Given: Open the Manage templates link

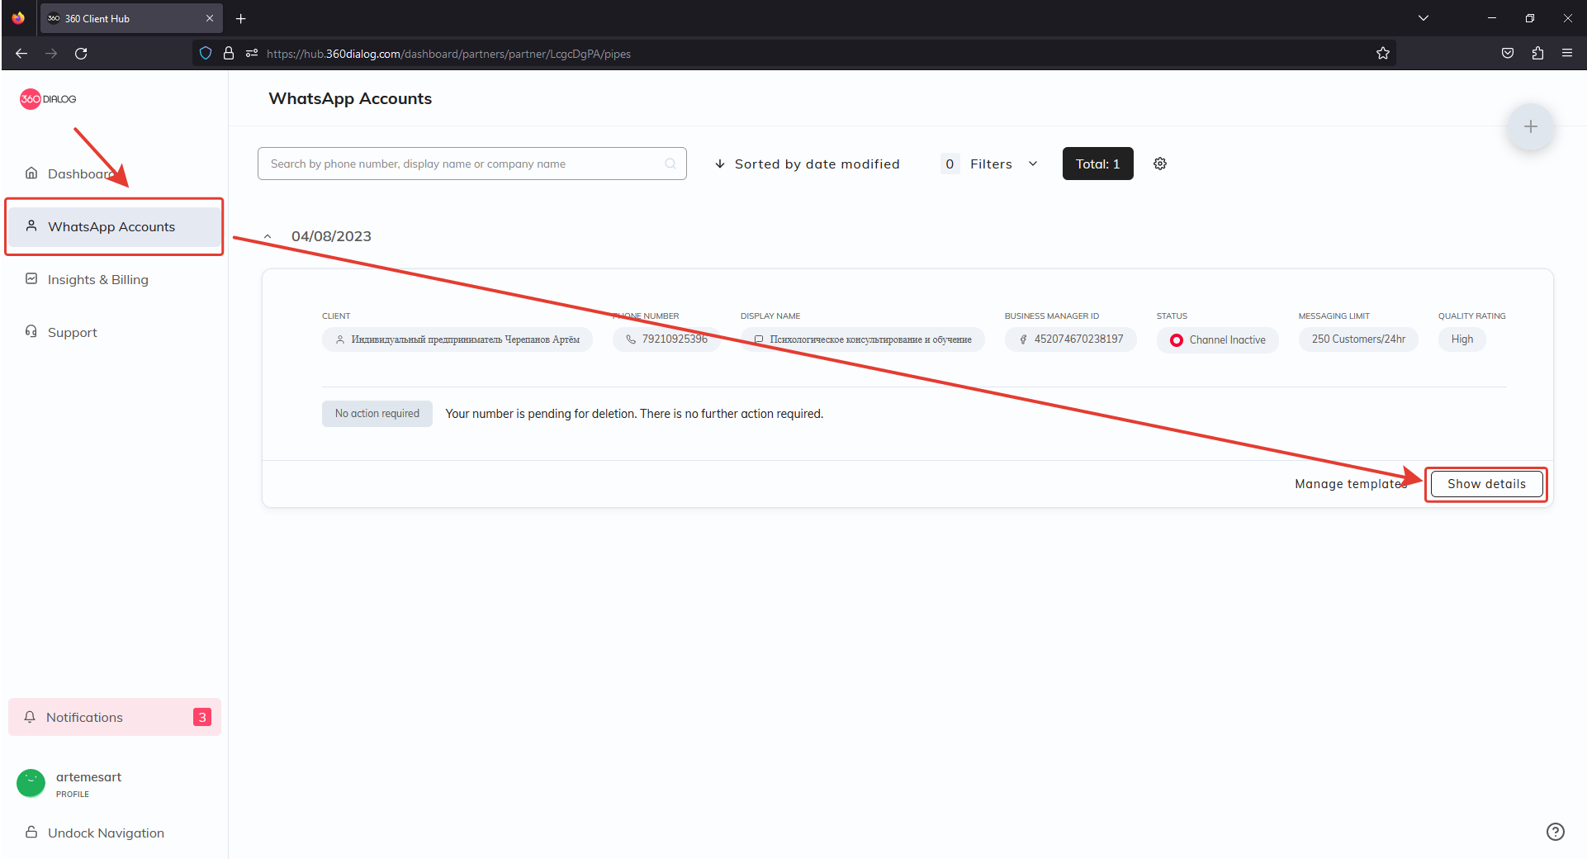Looking at the screenshot, I should pos(1350,484).
